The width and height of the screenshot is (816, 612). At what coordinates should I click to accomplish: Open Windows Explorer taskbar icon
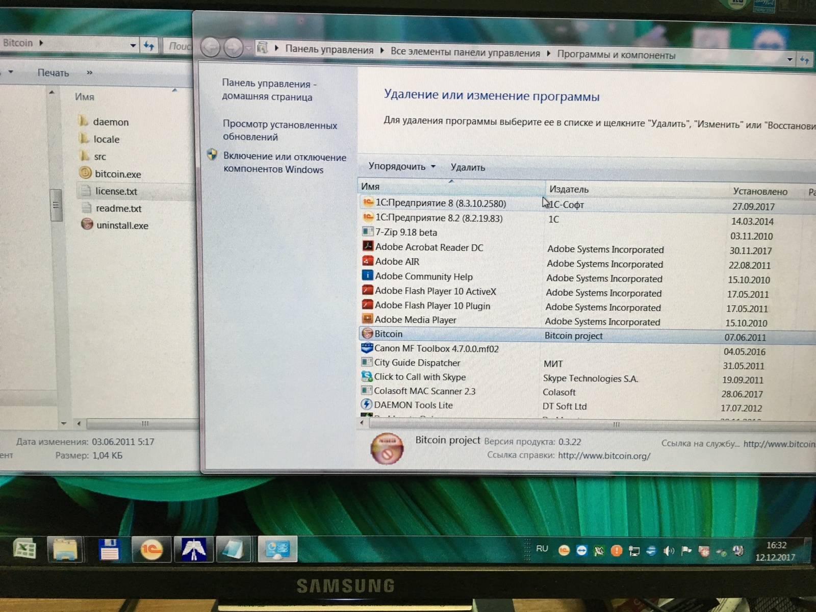click(x=65, y=549)
